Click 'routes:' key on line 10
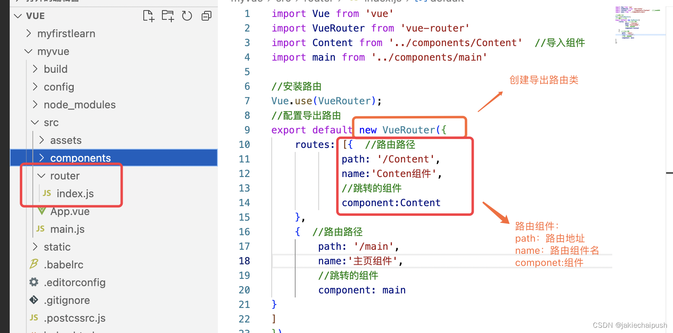Viewport: 673px width, 333px height. (x=315, y=144)
